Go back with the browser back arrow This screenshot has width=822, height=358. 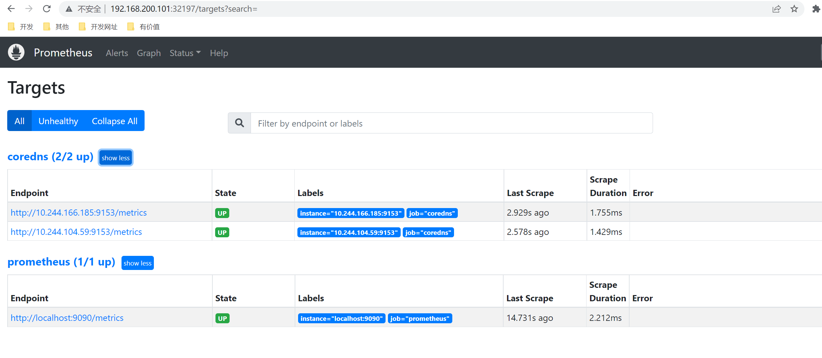tap(11, 9)
